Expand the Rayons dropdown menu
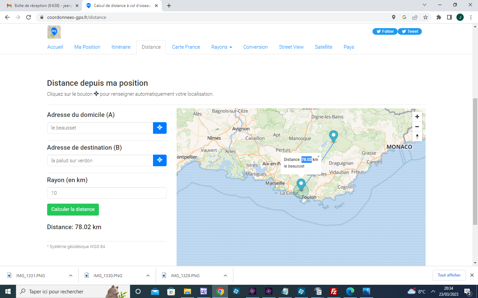The image size is (478, 298). [x=221, y=47]
